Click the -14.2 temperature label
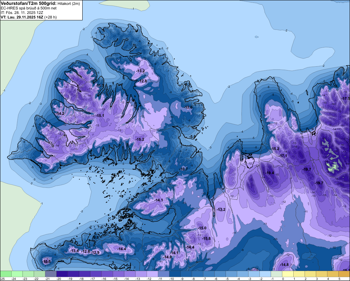 click(60, 113)
